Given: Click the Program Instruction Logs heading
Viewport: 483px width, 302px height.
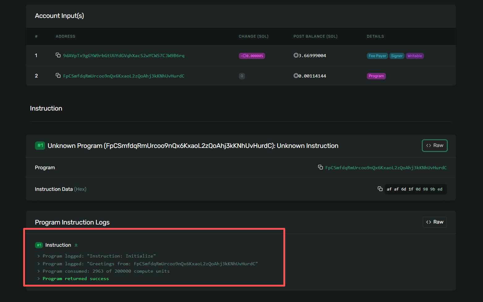Looking at the screenshot, I should tap(72, 222).
